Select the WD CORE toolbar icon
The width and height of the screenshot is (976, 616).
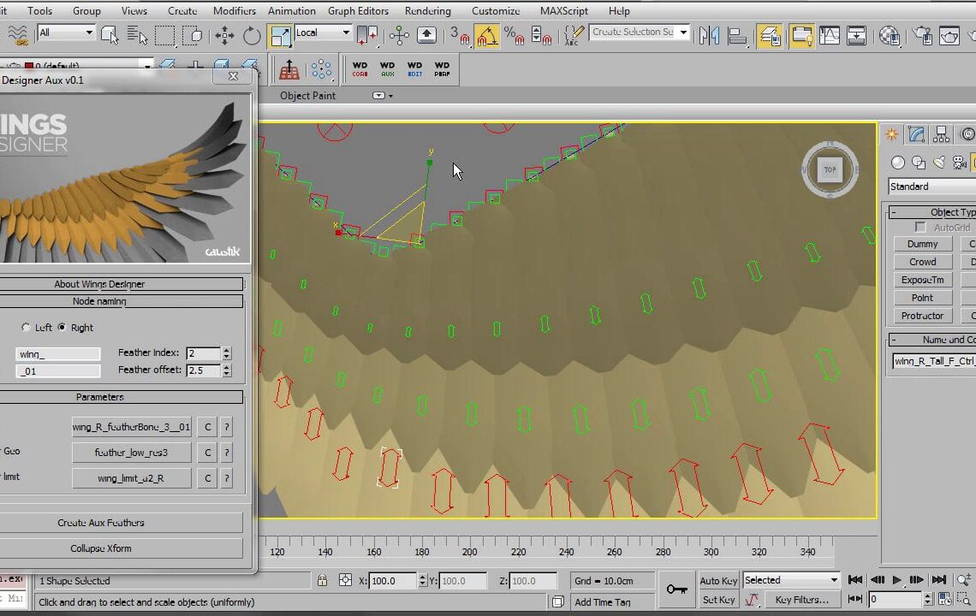[x=360, y=68]
